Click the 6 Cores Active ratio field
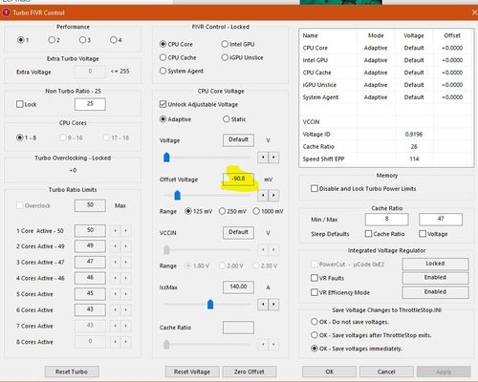Screen dimensions: 478x382 point(90,309)
